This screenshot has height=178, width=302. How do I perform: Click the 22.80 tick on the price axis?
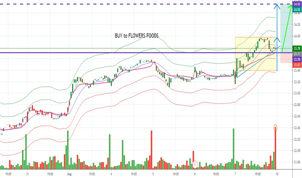(297, 105)
